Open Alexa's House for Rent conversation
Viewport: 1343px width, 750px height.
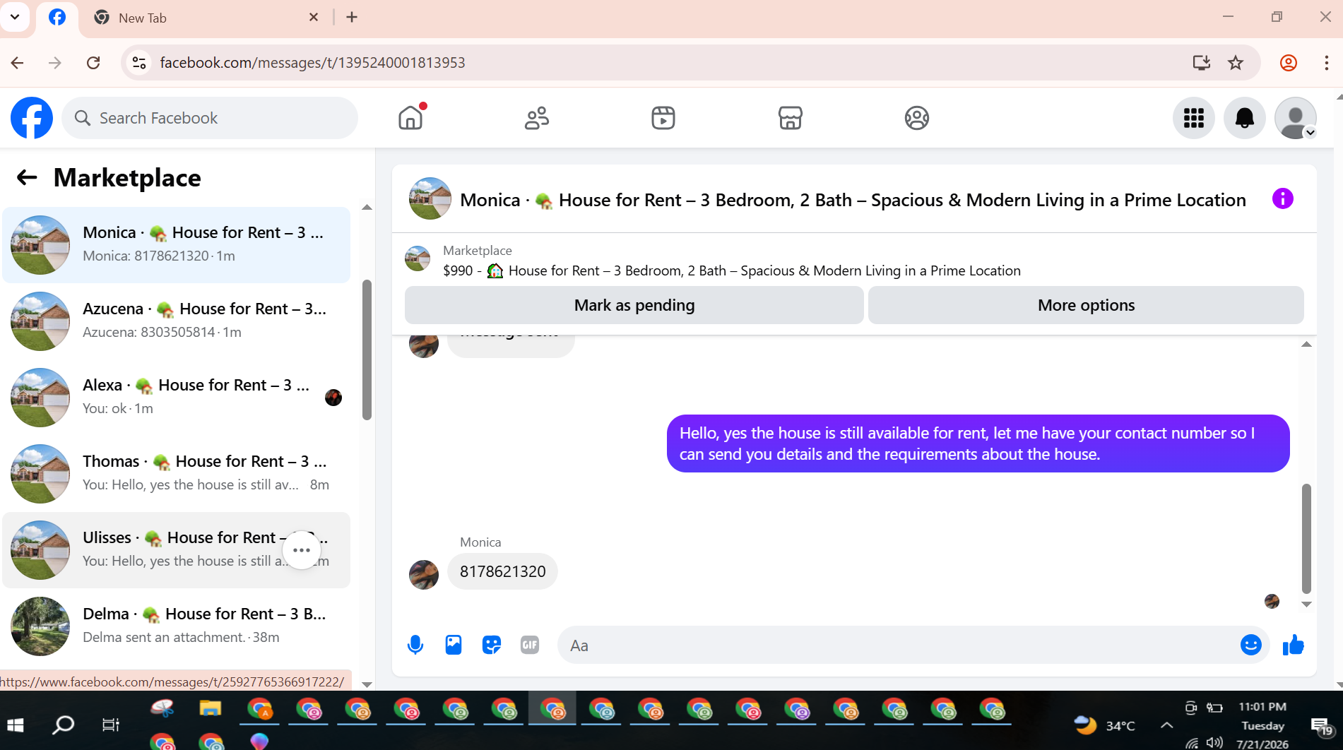coord(177,398)
